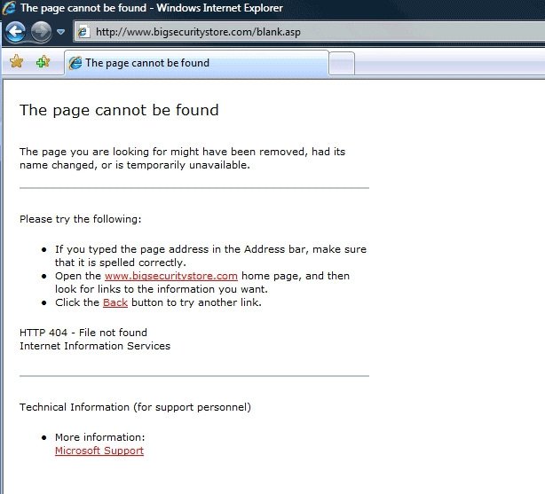Select 'The page cannot be found' tab

click(x=196, y=63)
